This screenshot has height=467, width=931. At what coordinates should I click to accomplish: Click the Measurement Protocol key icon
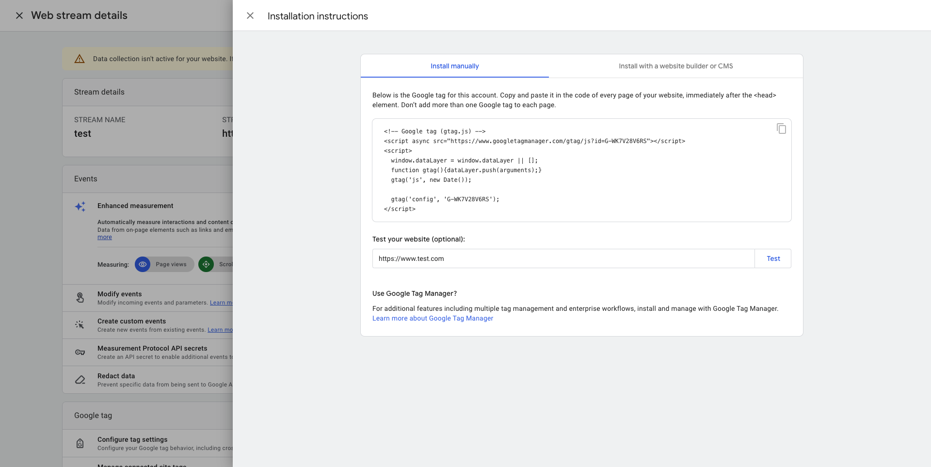[80, 352]
